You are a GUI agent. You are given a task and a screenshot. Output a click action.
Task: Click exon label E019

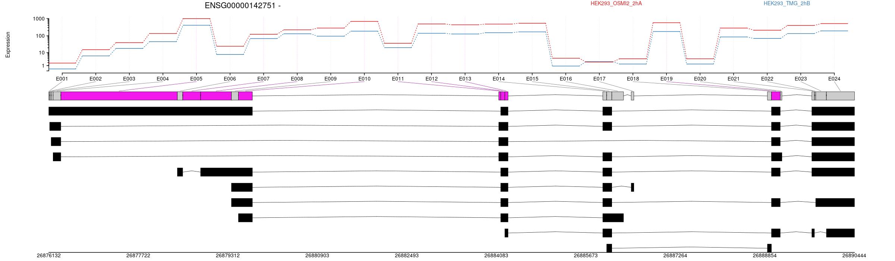click(666, 79)
